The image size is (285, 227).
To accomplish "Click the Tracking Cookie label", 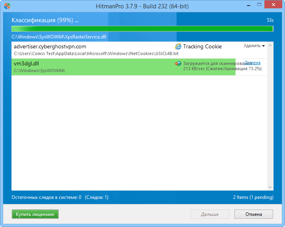I will 202,47.
